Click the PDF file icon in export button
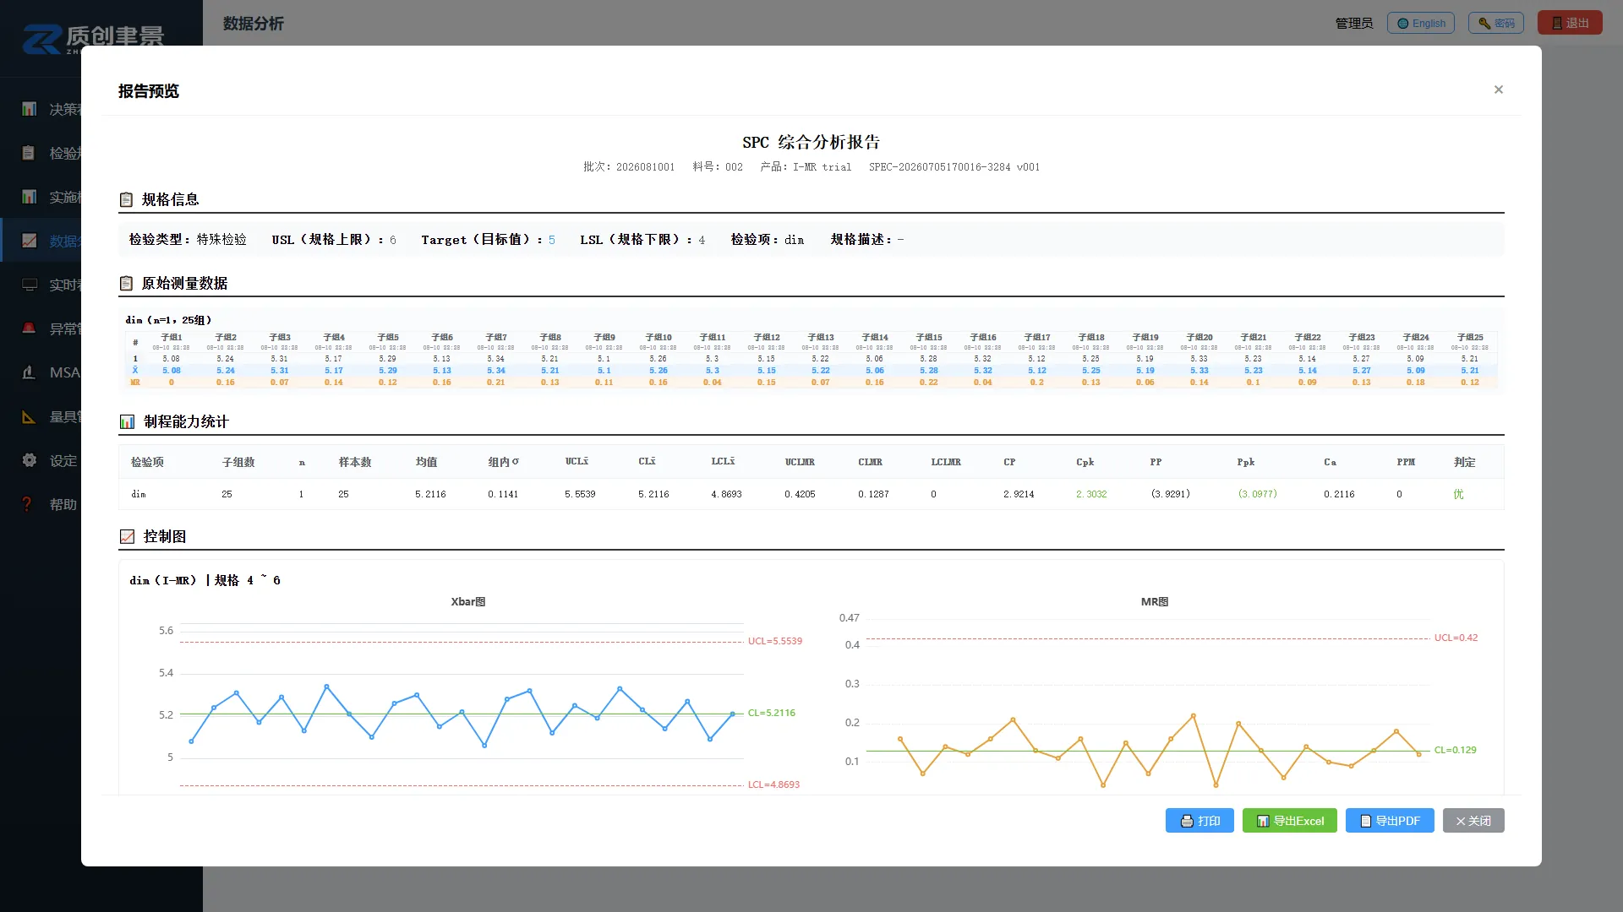Screen dimensions: 1623x912 tap(1365, 821)
